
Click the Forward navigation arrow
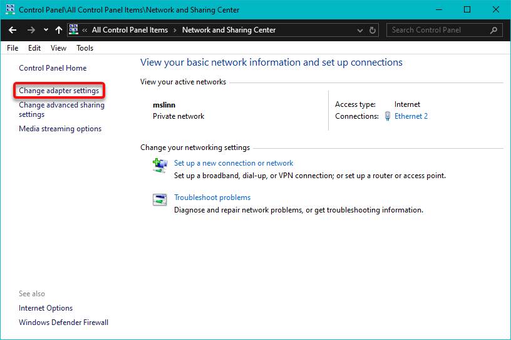(x=31, y=30)
